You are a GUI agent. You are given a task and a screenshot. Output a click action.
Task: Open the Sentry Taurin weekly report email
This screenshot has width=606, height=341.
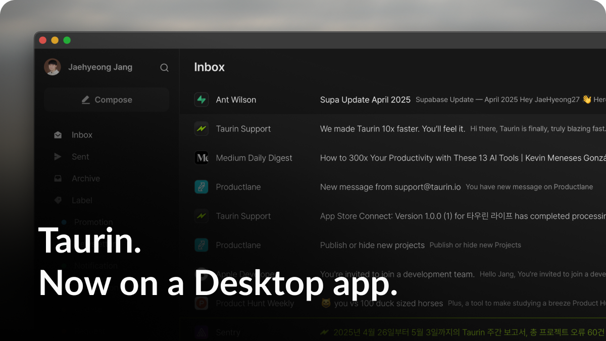[463, 332]
